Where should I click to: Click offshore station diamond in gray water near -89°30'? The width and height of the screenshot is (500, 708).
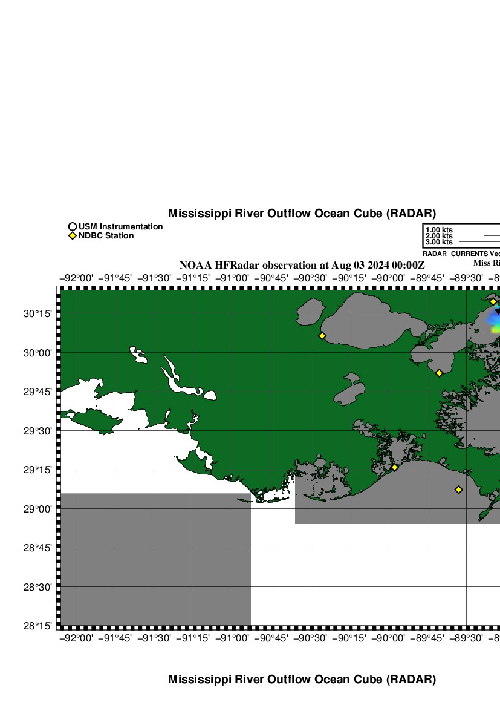coord(458,490)
